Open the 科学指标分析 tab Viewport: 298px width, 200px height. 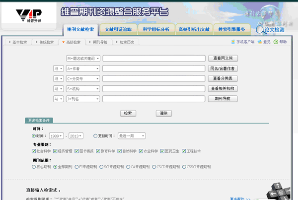click(x=156, y=29)
